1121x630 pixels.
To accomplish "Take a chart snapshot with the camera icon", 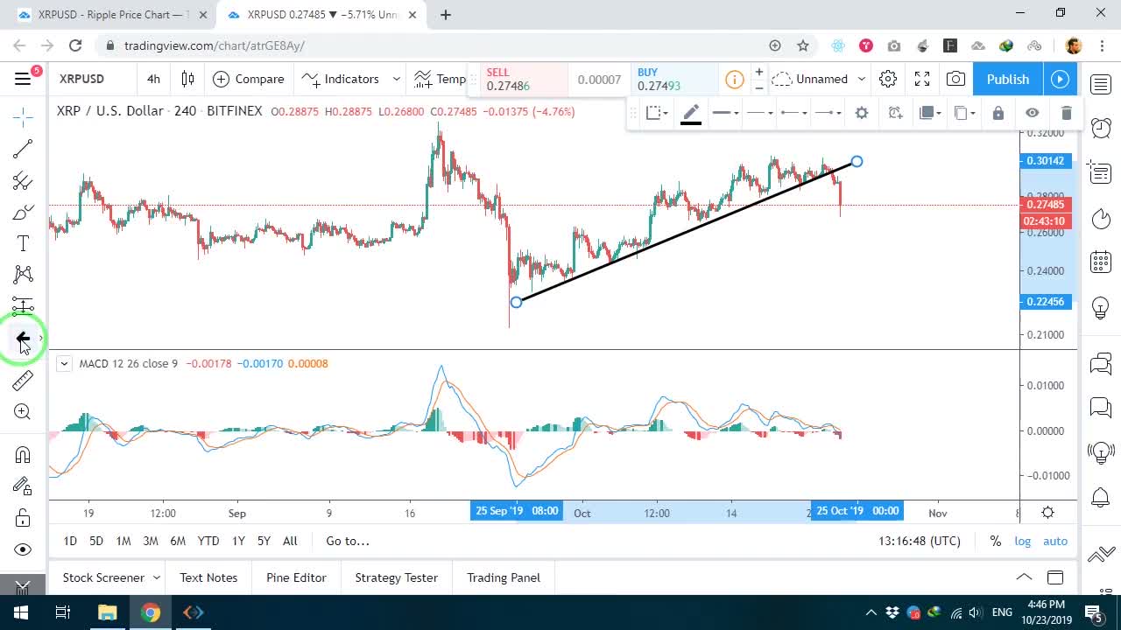I will point(955,79).
